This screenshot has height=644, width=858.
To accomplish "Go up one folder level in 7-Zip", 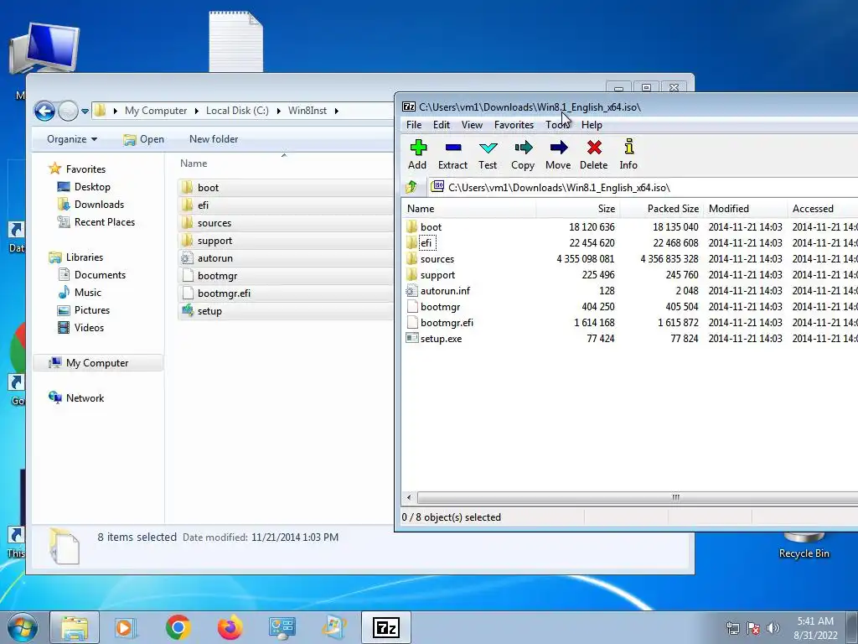I will click(x=411, y=187).
